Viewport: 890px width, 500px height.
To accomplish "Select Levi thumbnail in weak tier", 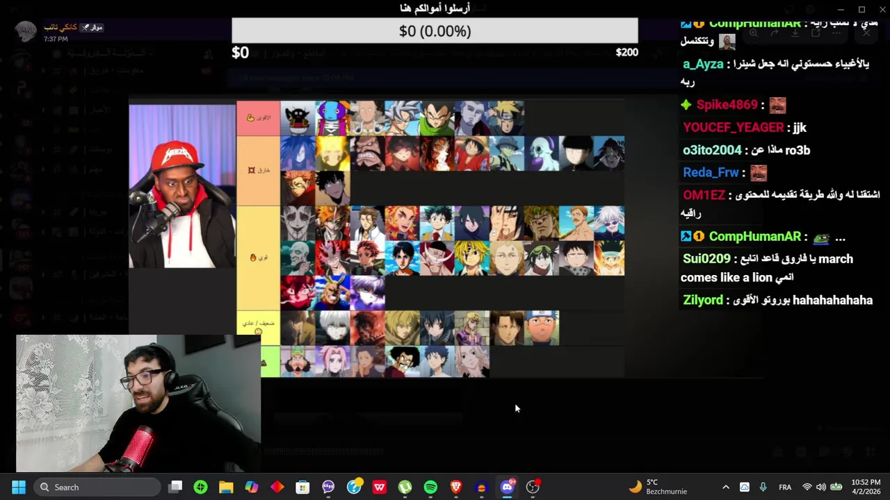I will point(506,328).
